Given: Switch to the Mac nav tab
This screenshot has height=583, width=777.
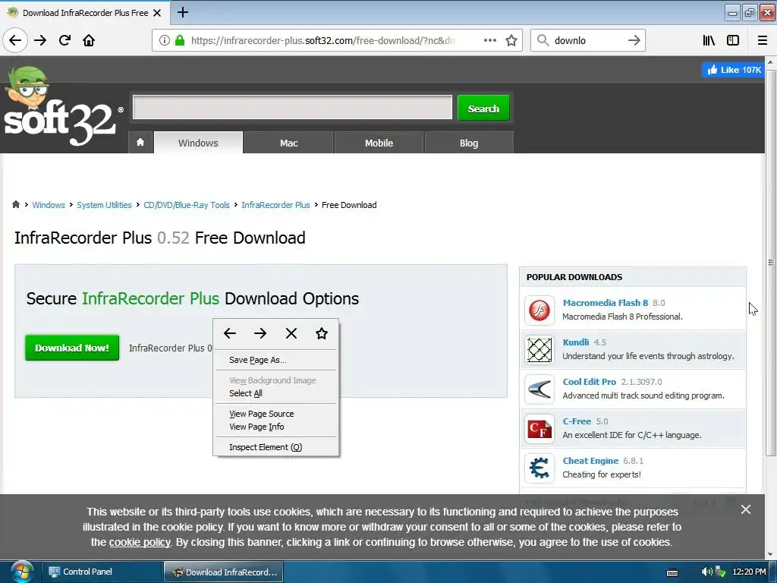Looking at the screenshot, I should (x=288, y=143).
